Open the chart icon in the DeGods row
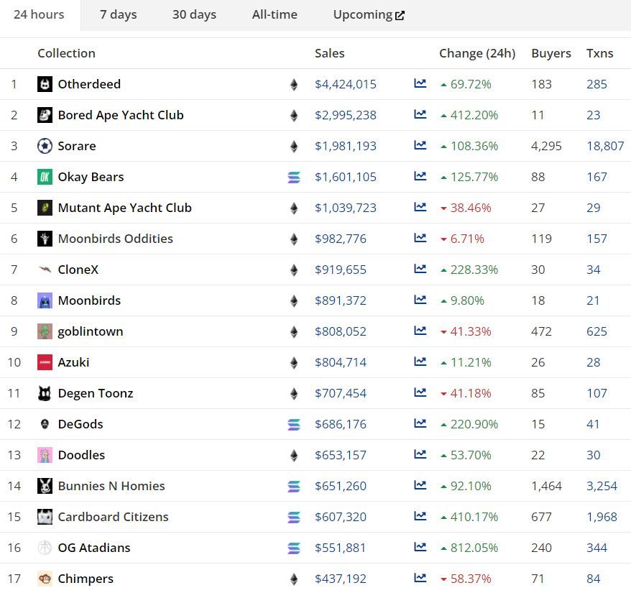631x593 pixels. [x=420, y=423]
